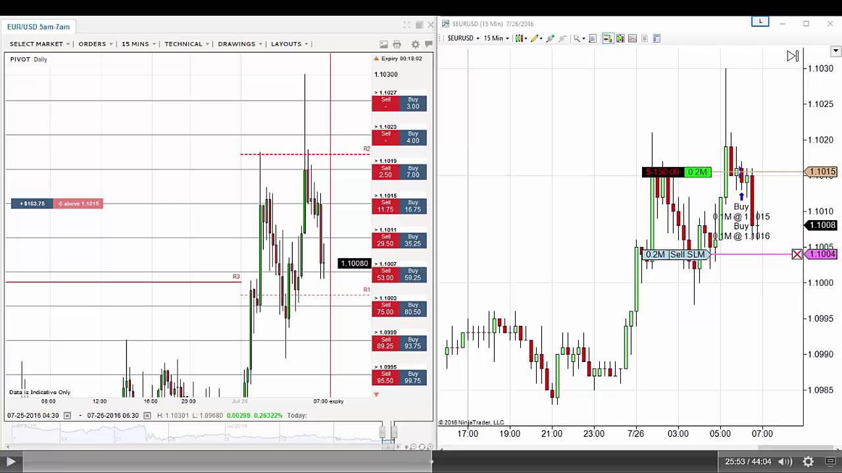
Task: Open end date calendar picker
Action: [x=147, y=415]
